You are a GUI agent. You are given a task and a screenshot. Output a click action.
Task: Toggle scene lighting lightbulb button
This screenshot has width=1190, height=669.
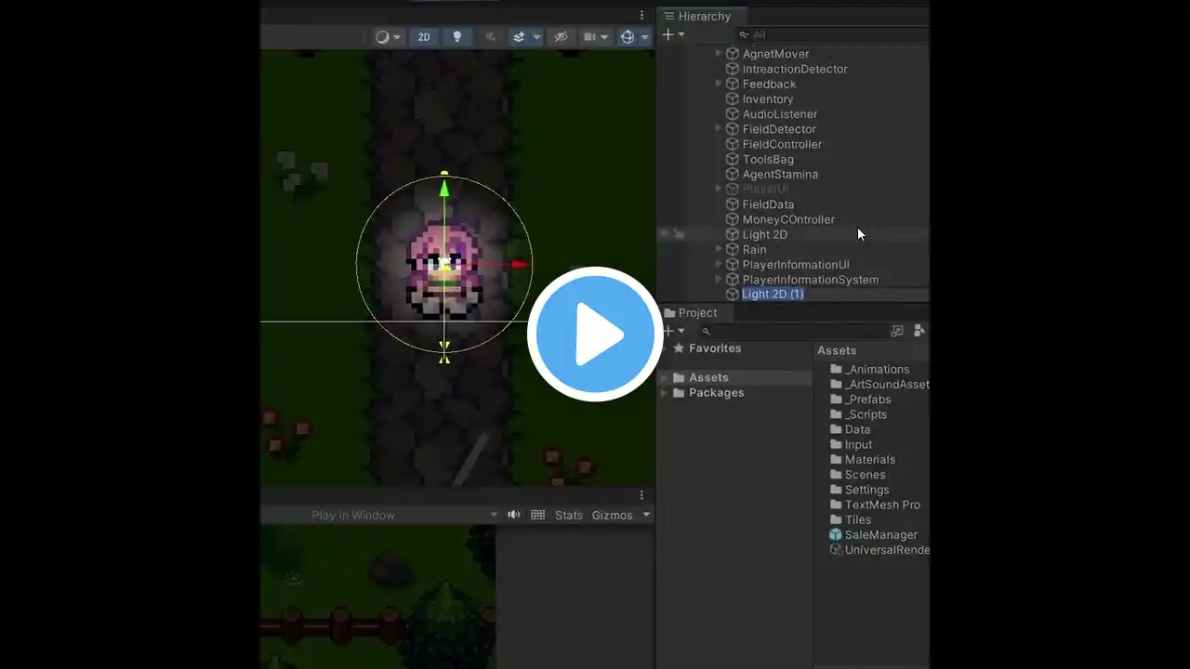[456, 37]
